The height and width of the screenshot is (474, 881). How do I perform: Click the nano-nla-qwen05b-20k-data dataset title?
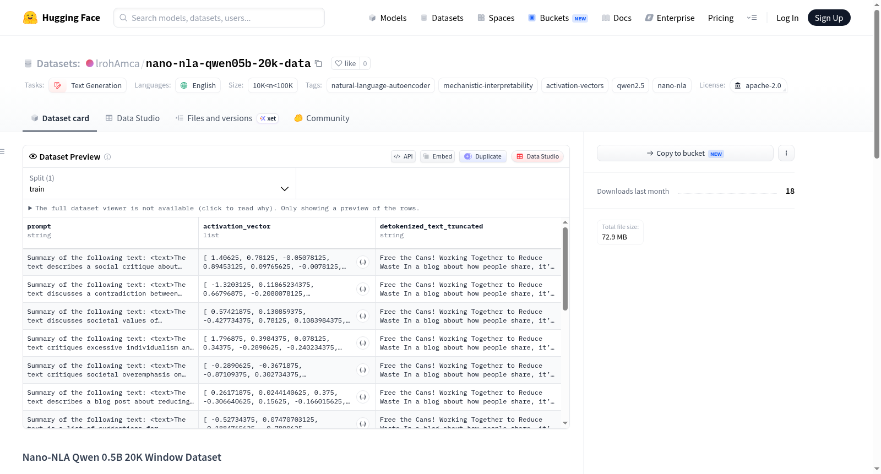point(229,63)
